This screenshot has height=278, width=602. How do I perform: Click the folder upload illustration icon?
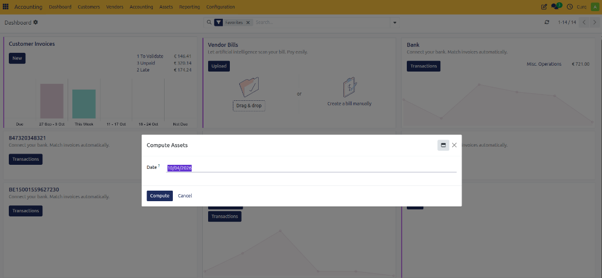point(249,87)
